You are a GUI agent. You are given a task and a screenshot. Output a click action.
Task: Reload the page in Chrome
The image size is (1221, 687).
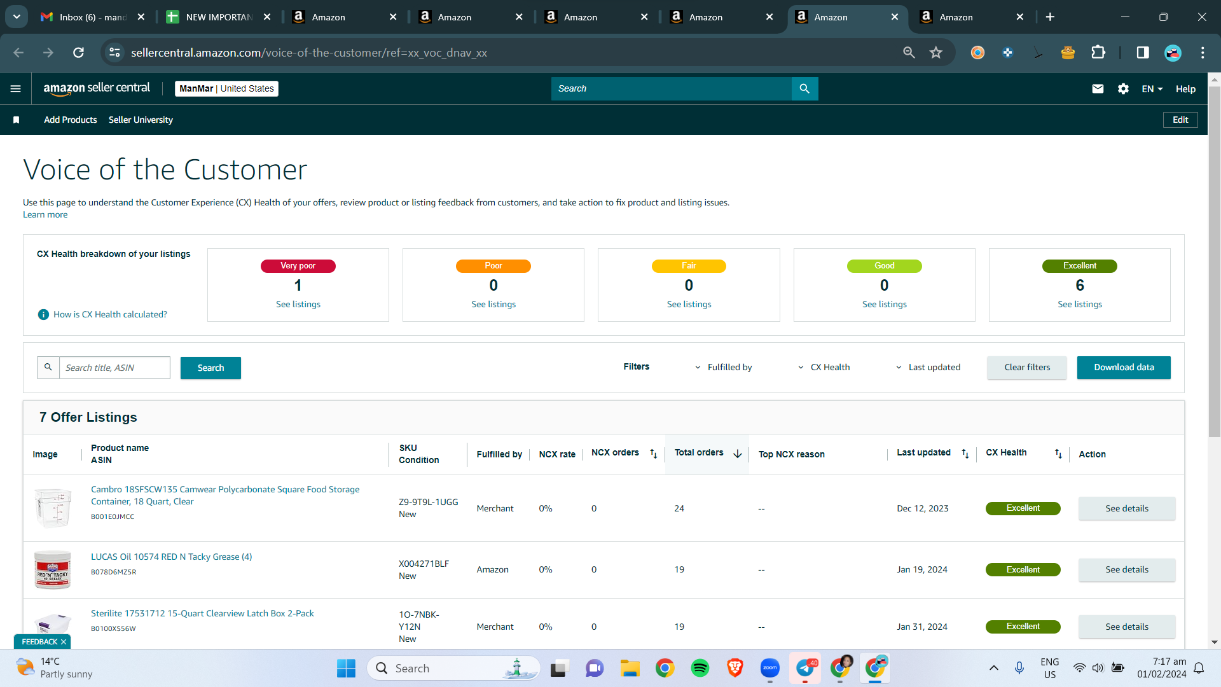[x=78, y=53]
